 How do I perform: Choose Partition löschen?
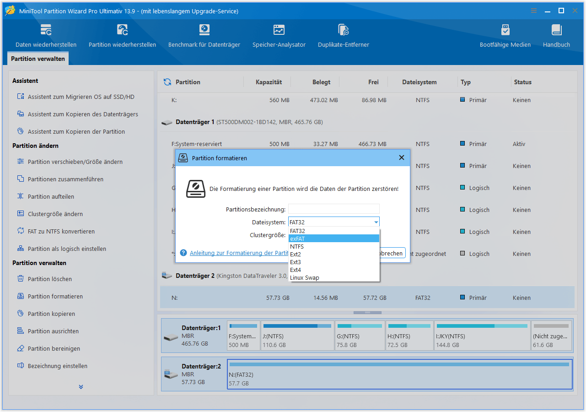coord(44,279)
